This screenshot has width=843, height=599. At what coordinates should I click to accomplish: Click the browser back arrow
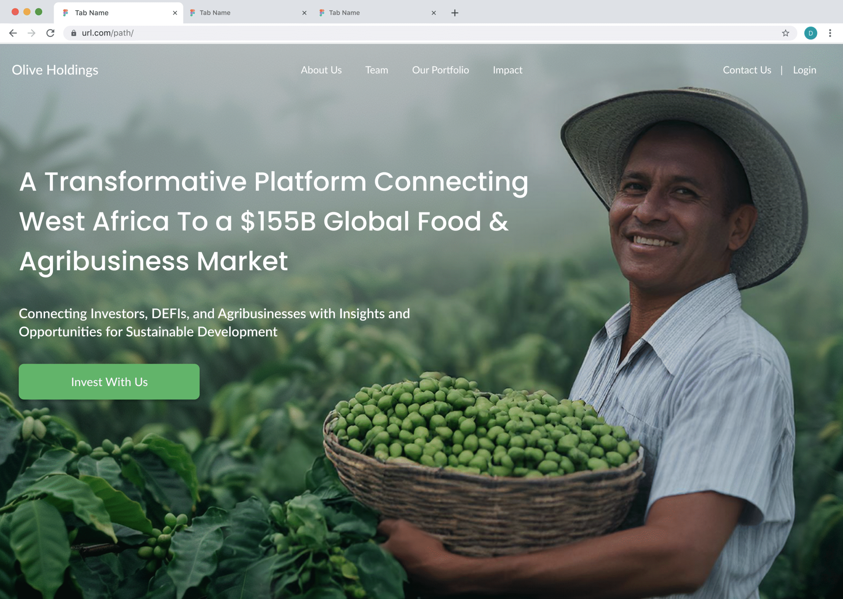pos(13,33)
